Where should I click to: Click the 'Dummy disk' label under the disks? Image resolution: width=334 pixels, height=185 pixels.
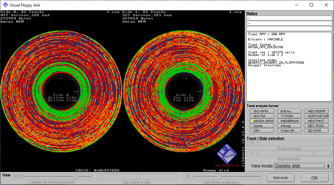216,170
